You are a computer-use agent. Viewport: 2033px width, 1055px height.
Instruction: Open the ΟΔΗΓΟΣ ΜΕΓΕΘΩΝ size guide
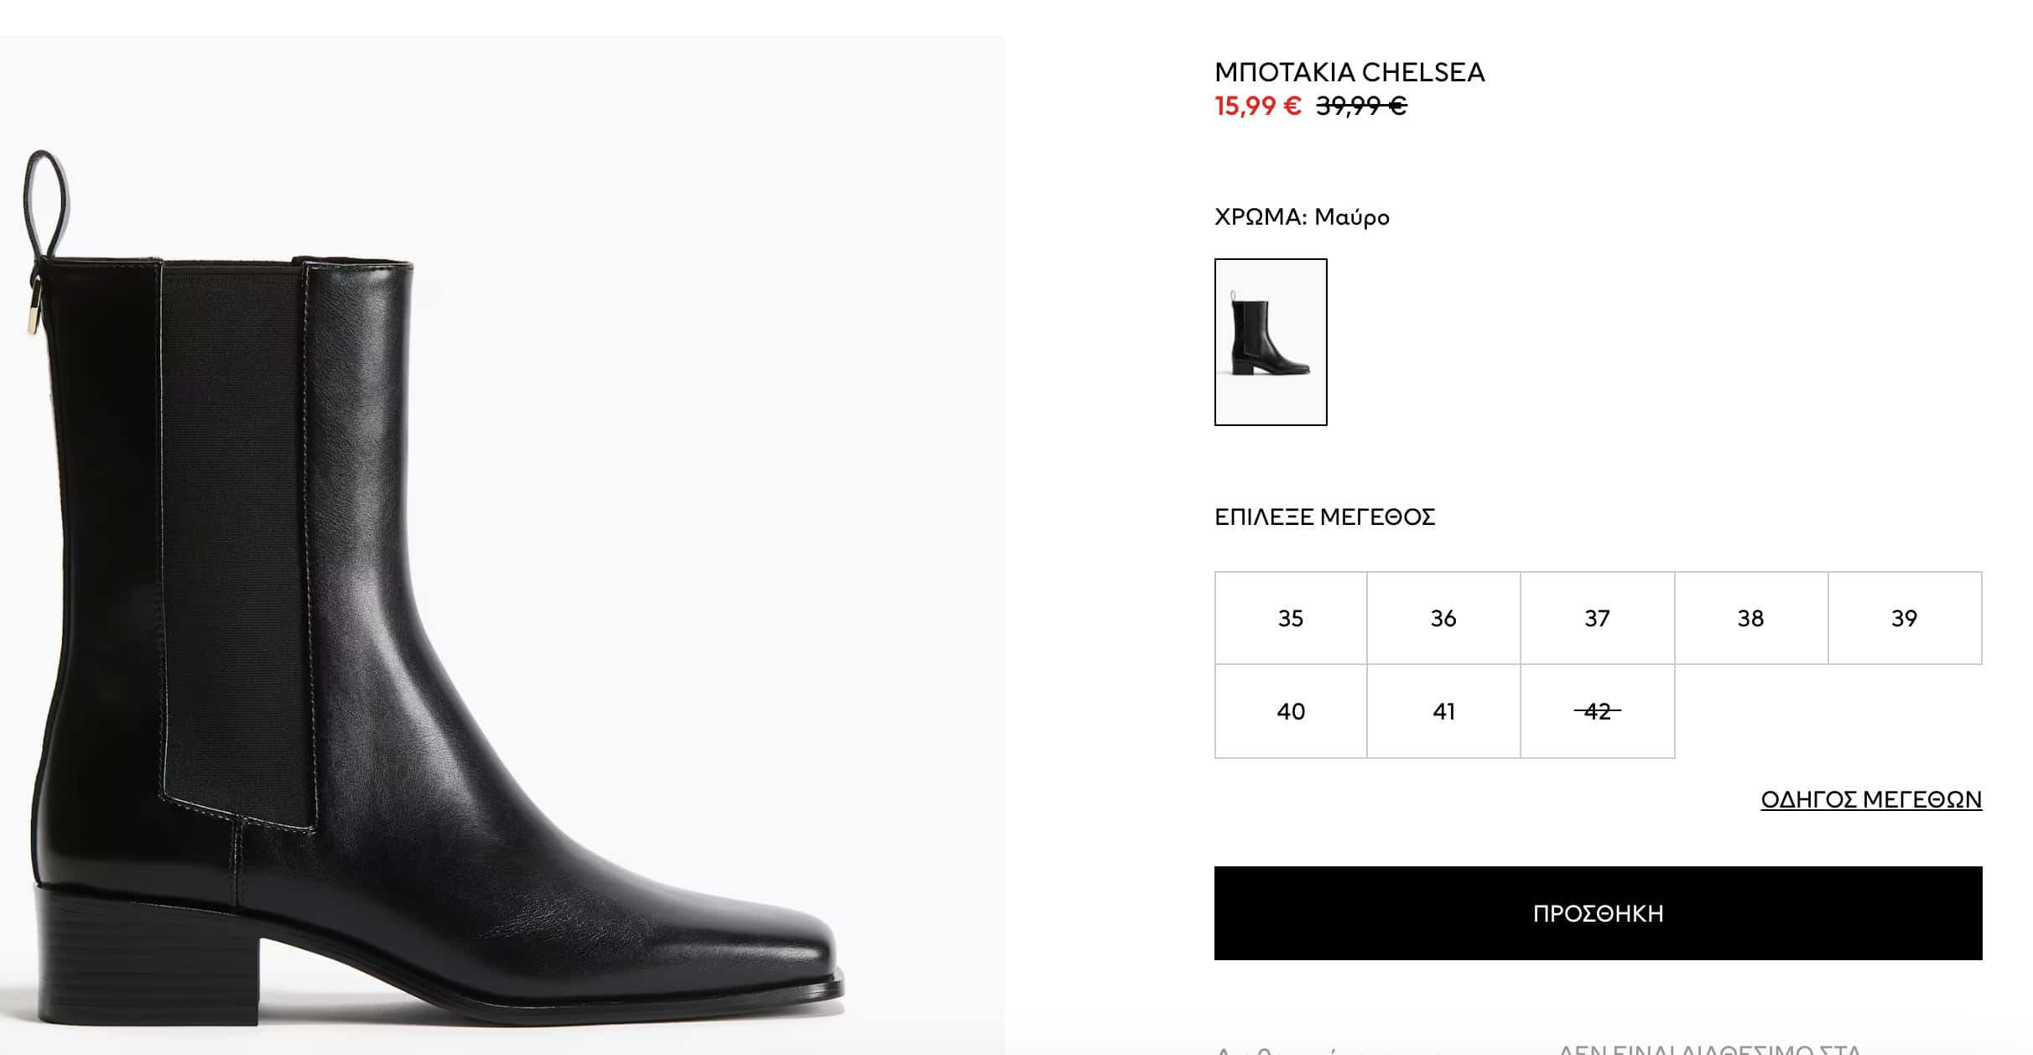tap(1870, 799)
